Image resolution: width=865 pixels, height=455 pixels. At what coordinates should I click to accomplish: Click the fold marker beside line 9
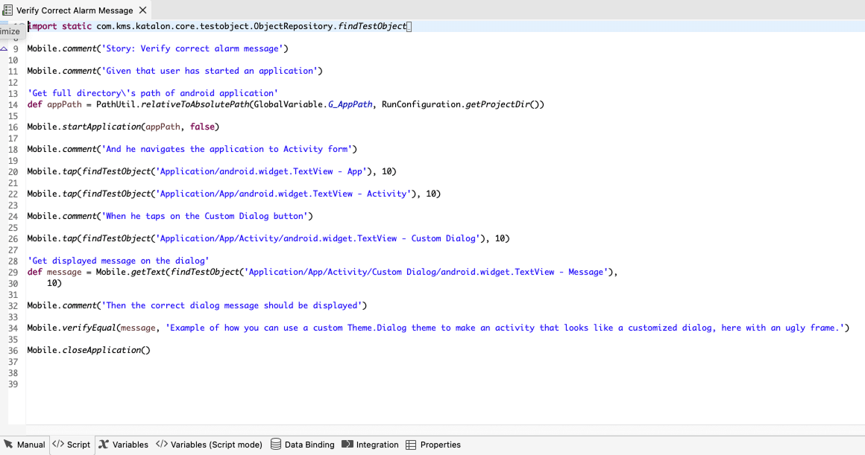4,48
